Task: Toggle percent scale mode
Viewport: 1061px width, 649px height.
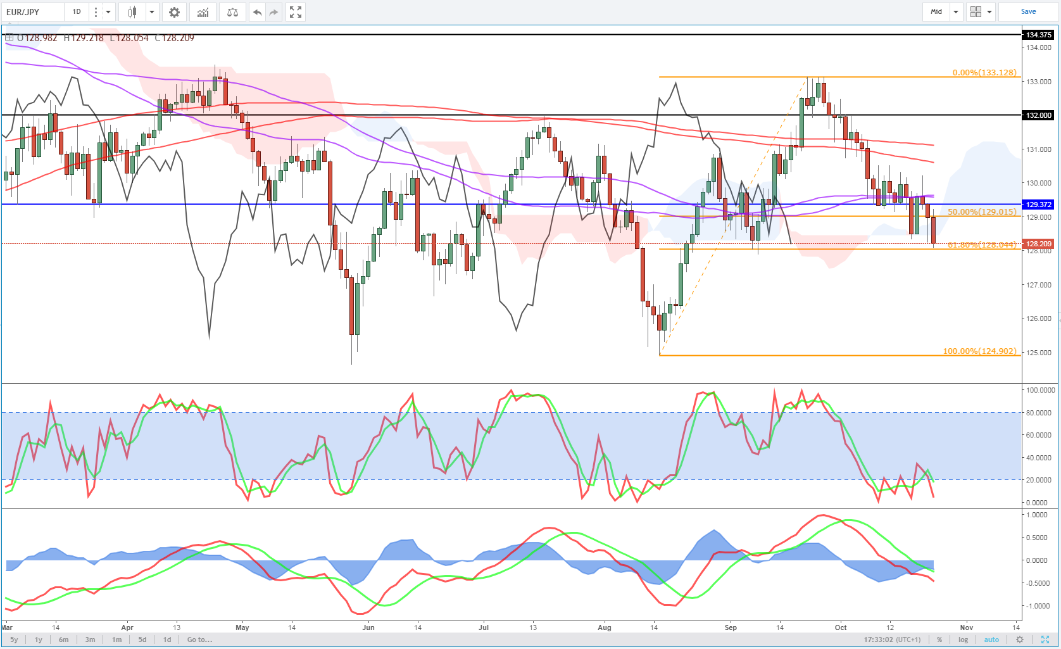Action: [x=939, y=640]
